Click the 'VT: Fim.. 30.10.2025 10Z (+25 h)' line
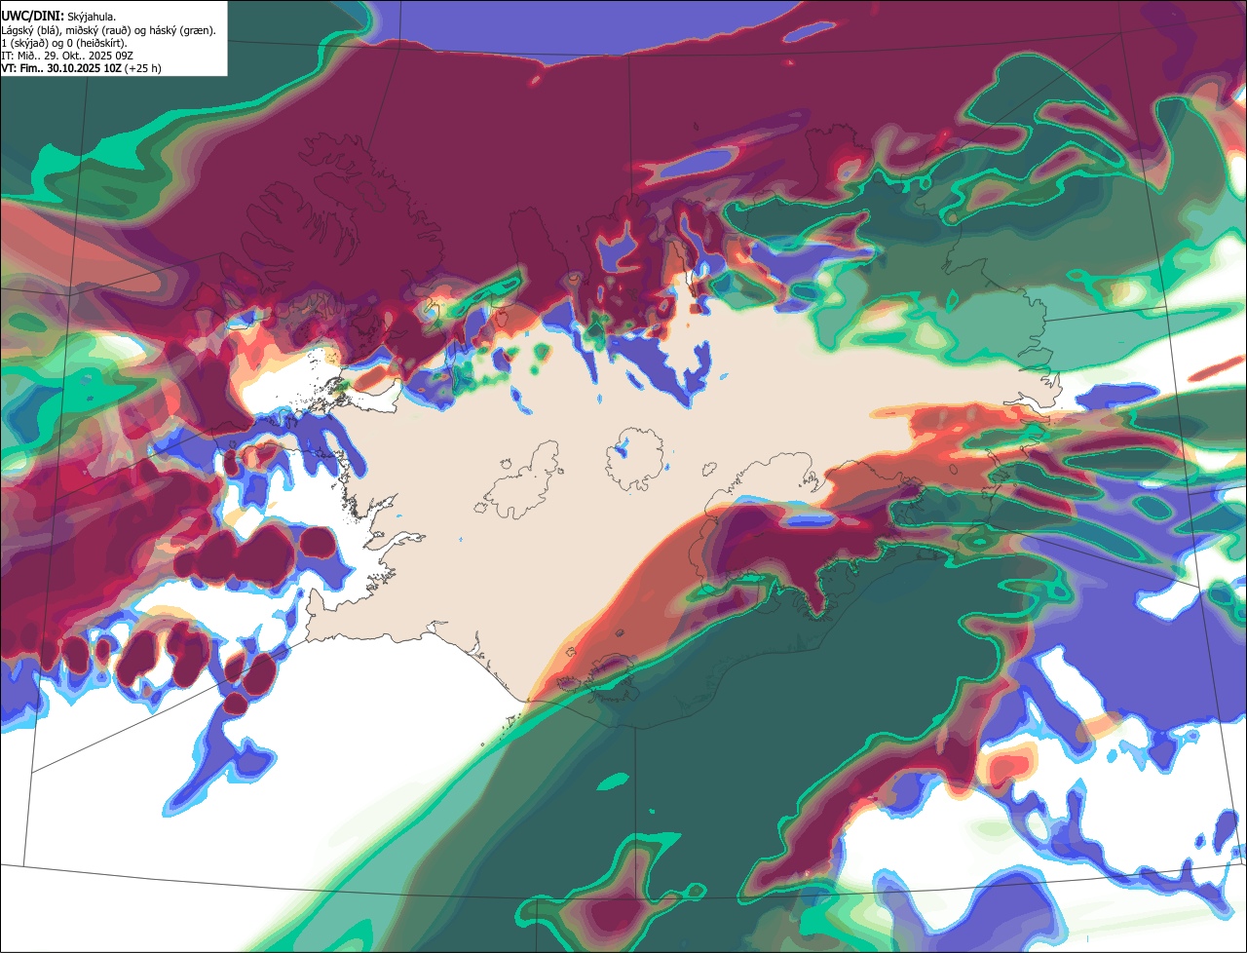Viewport: 1247px width, 953px height. pyautogui.click(x=81, y=69)
